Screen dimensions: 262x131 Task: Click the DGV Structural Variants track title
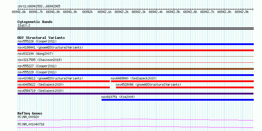click(x=41, y=38)
